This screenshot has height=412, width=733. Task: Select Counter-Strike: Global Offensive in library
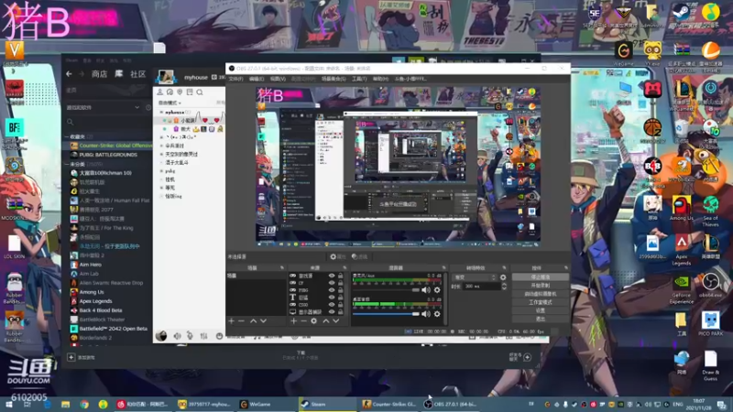(110, 146)
